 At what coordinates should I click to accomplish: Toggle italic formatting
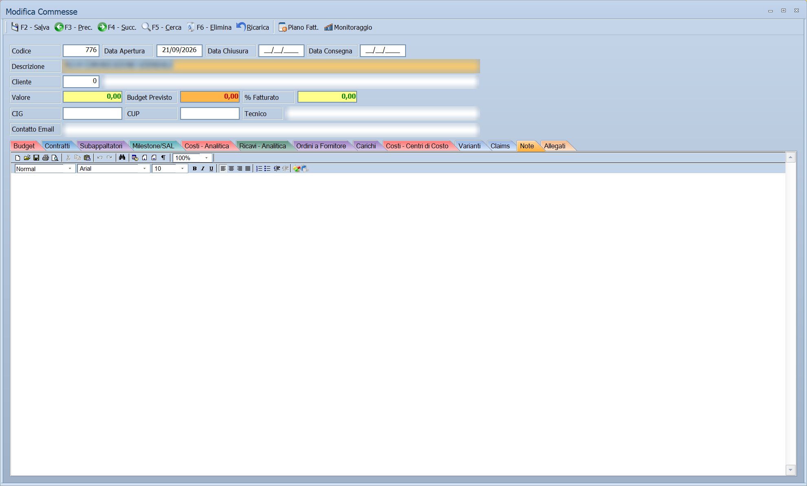(203, 169)
